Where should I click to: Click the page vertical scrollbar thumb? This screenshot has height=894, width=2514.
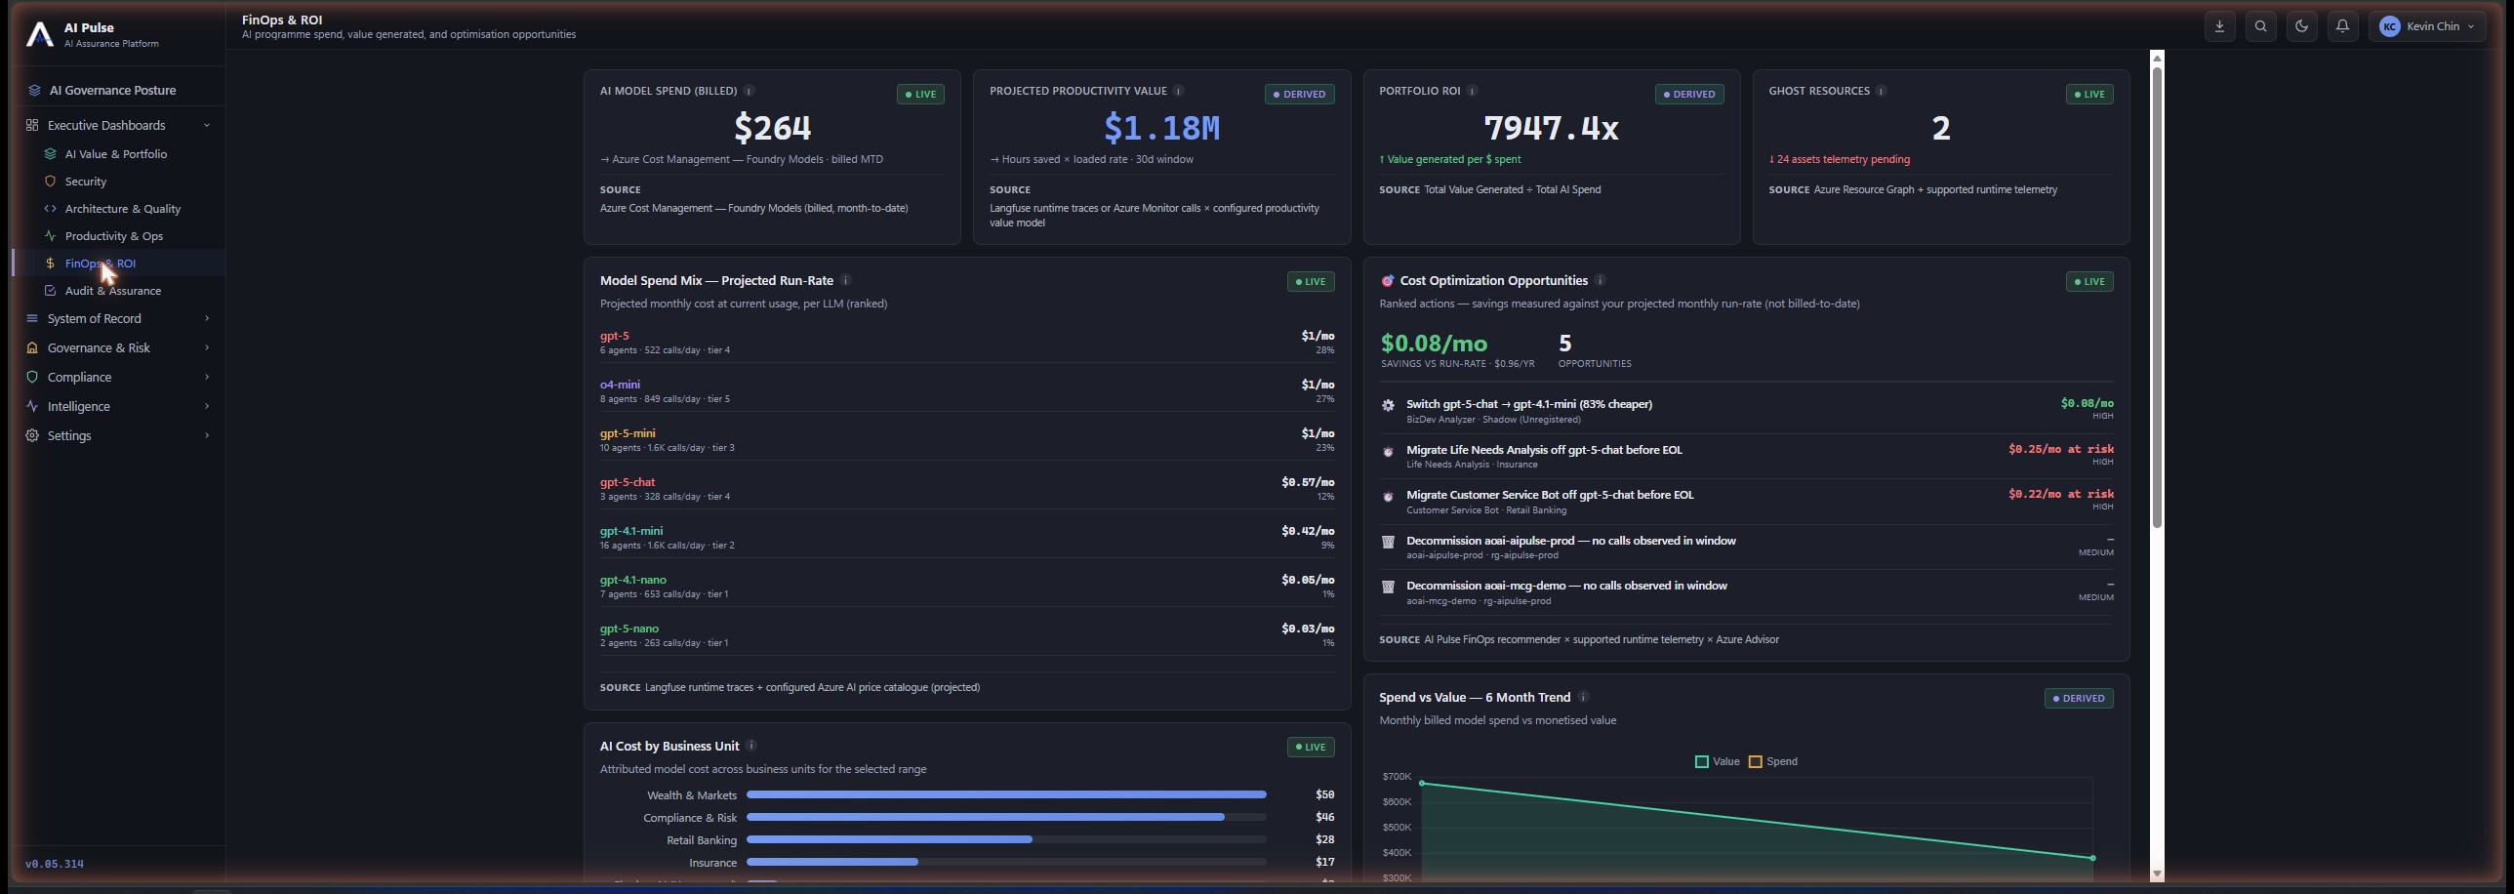[x=2157, y=297]
